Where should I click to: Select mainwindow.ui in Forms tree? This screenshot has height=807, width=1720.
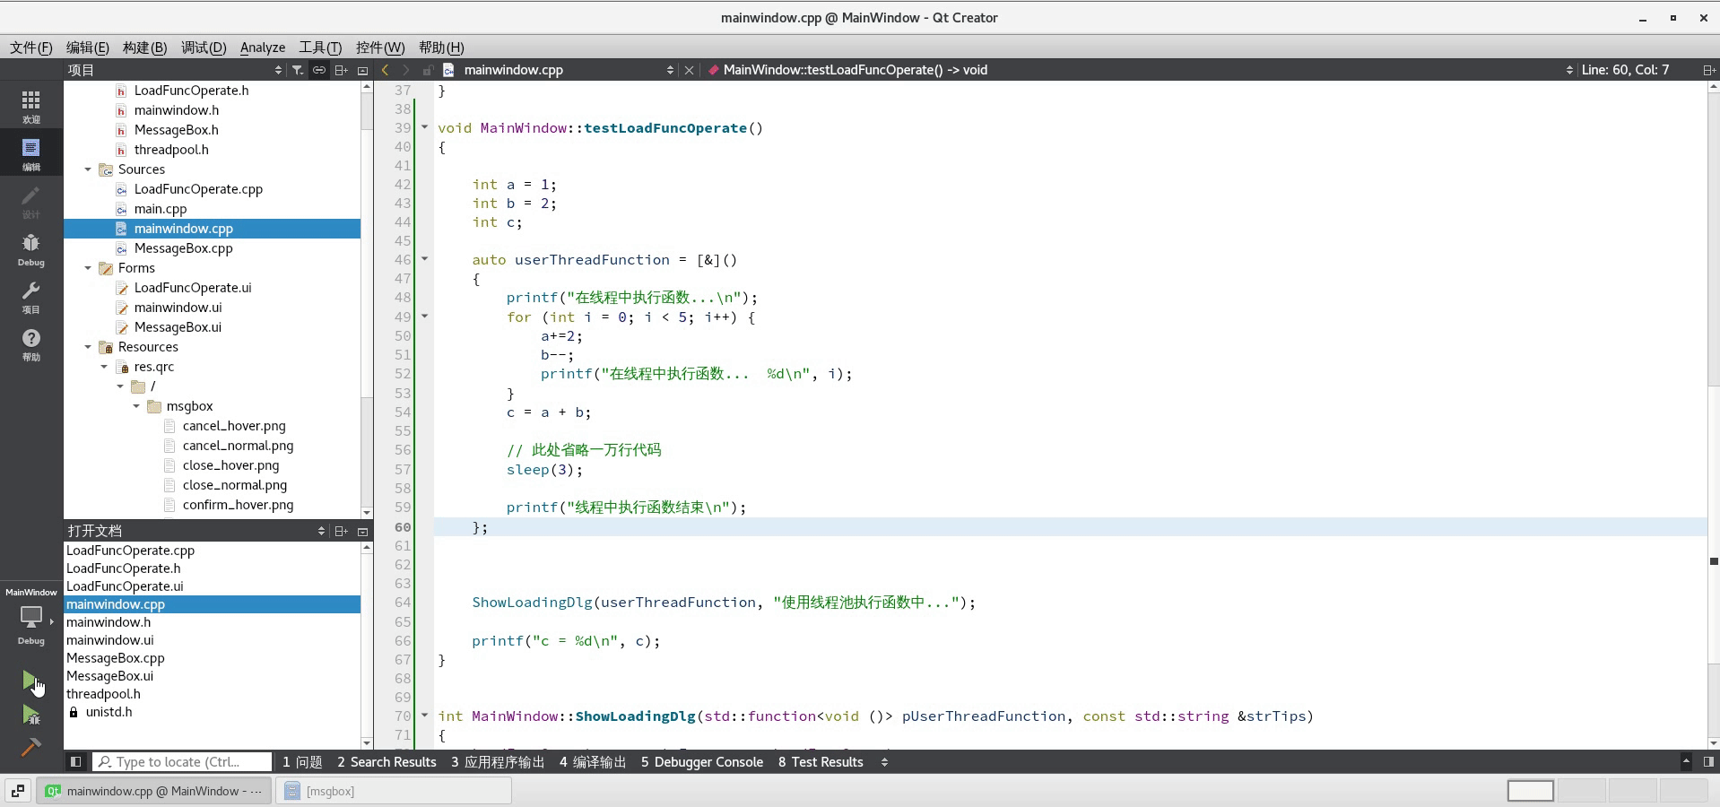click(178, 308)
